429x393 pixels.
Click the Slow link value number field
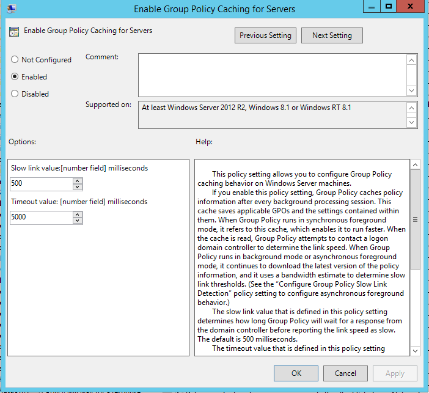pyautogui.click(x=42, y=184)
